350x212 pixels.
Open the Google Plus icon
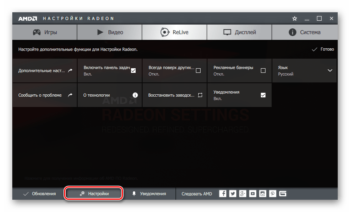click(x=243, y=194)
